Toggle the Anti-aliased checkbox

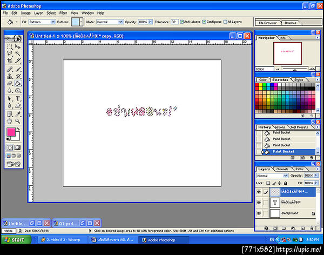click(x=181, y=22)
